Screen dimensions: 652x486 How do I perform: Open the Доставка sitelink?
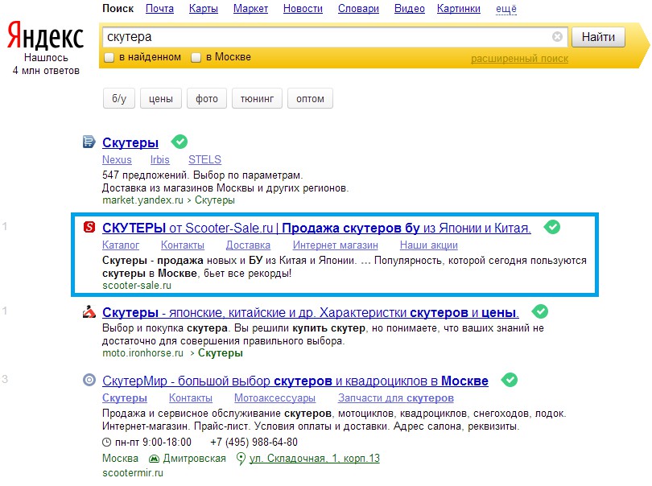(248, 245)
